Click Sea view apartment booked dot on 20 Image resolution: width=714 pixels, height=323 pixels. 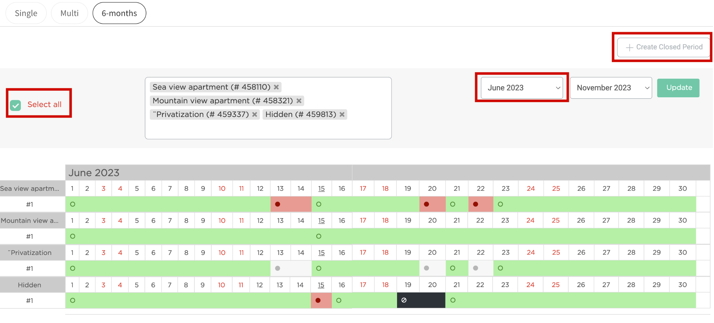[x=426, y=204]
